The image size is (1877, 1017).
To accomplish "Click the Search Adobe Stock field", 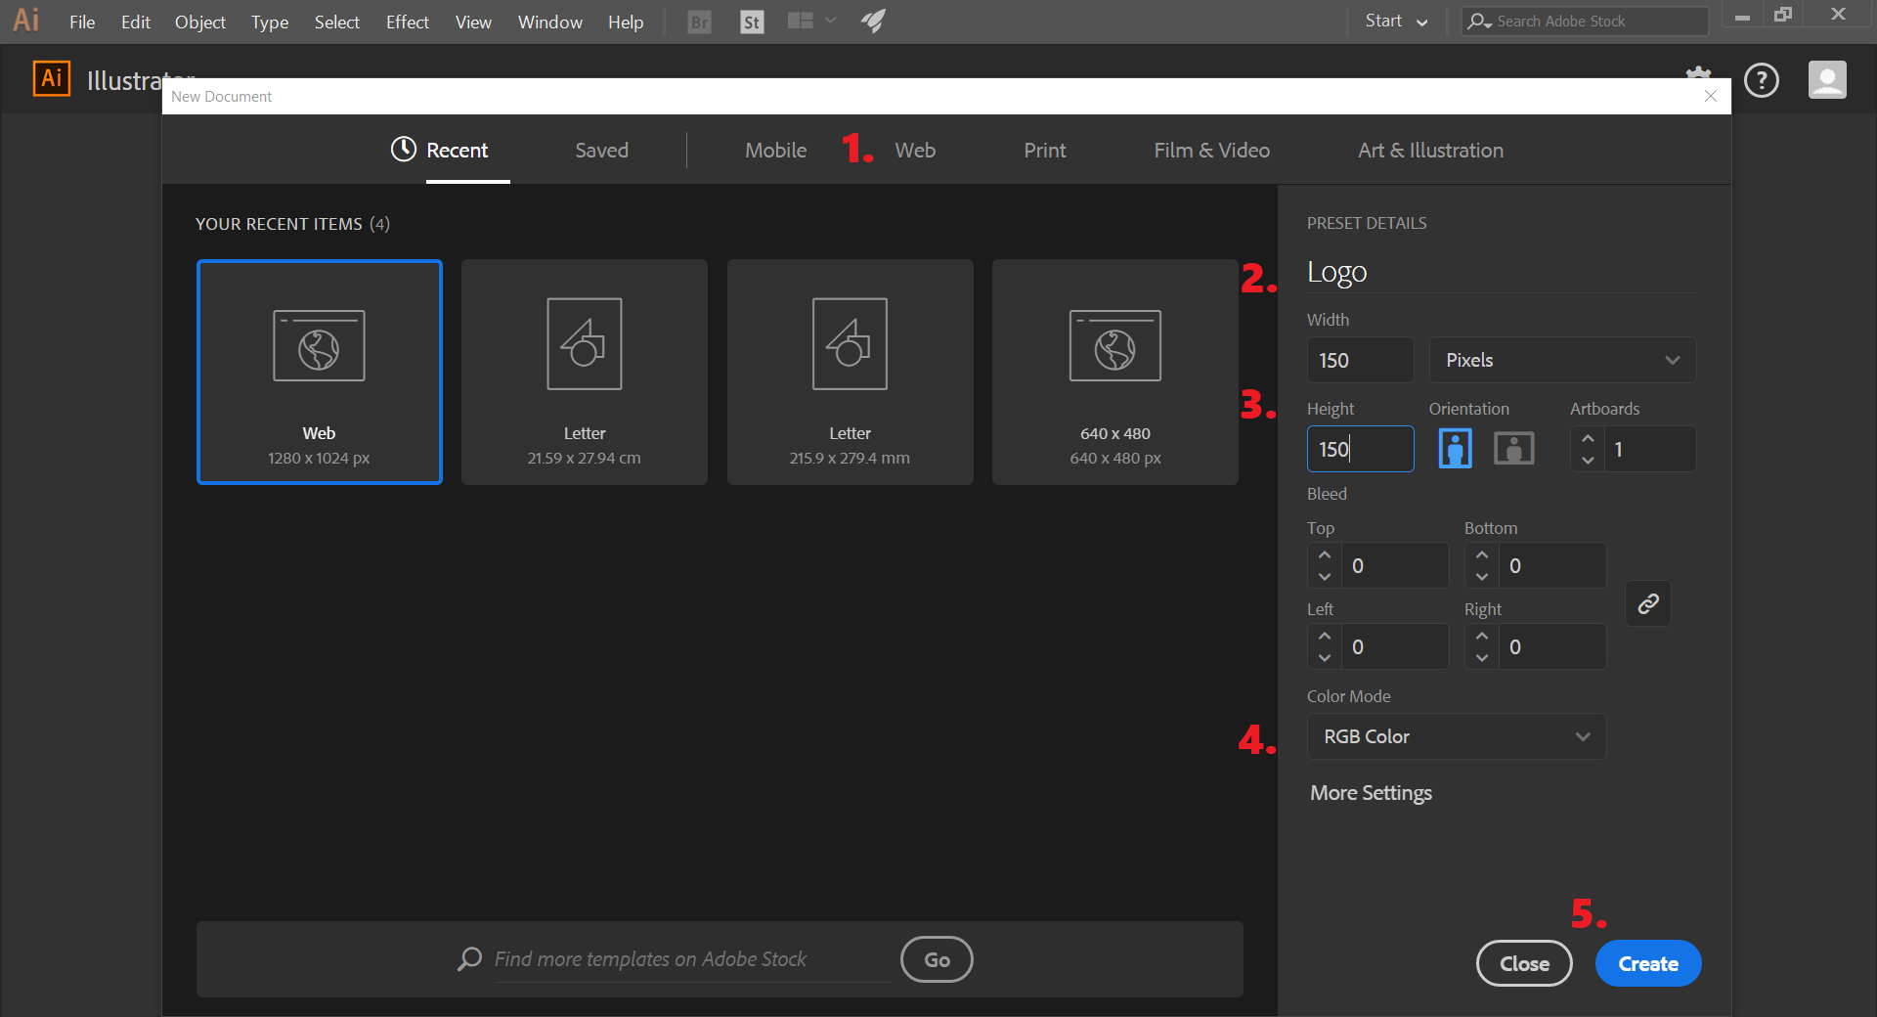I will pos(1584,21).
